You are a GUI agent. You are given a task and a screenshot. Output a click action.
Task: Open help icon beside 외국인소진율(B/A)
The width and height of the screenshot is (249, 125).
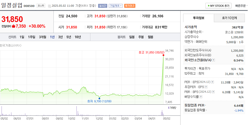pyautogui.click(x=214, y=60)
